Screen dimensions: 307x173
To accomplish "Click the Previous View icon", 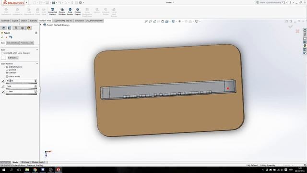I will click(x=154, y=21).
